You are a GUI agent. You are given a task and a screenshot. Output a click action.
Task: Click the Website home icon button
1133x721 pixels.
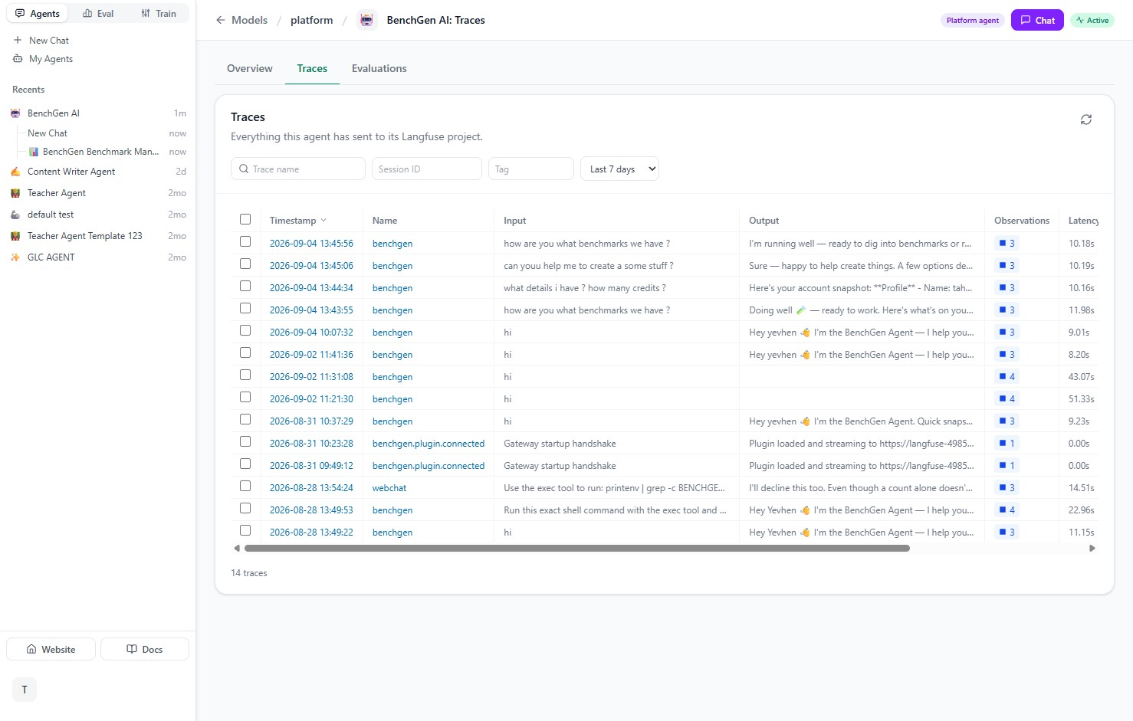click(x=51, y=649)
